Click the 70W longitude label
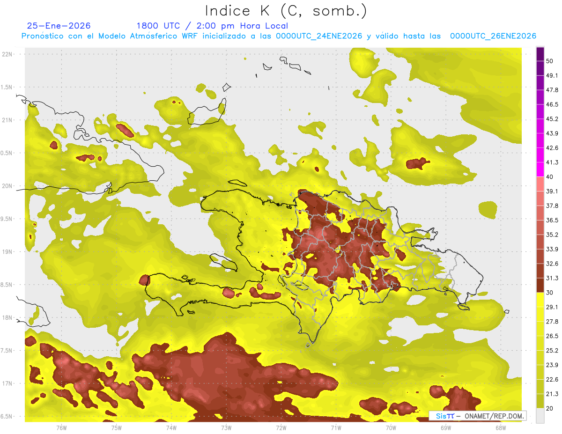The width and height of the screenshot is (562, 434). point(391,427)
